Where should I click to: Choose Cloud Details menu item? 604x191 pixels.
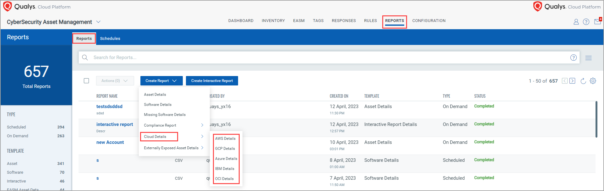click(155, 137)
